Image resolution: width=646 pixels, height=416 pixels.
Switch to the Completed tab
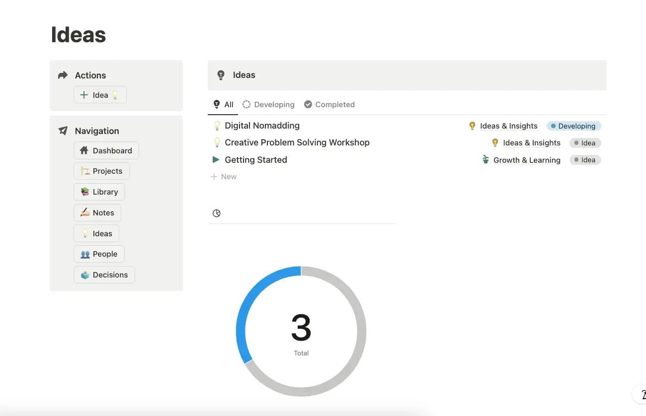(x=329, y=104)
